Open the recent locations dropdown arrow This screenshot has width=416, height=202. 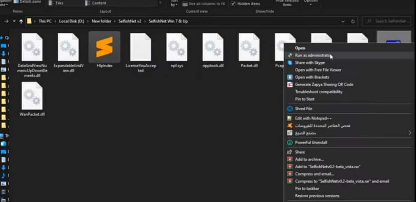(x=14, y=21)
